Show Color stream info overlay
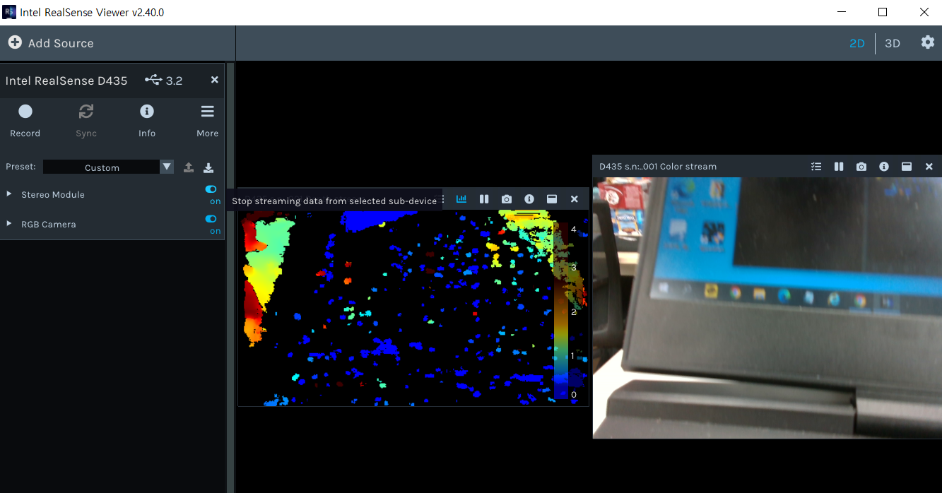Image resolution: width=942 pixels, height=493 pixels. point(884,167)
